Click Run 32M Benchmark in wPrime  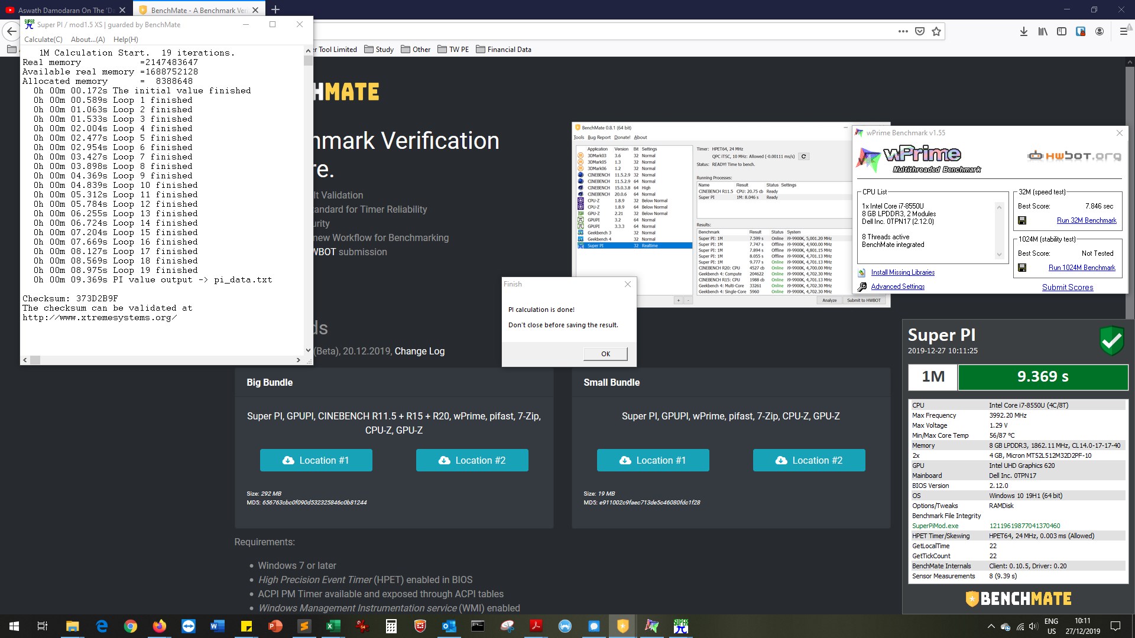1087,220
